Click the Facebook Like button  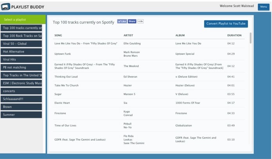click(x=122, y=22)
